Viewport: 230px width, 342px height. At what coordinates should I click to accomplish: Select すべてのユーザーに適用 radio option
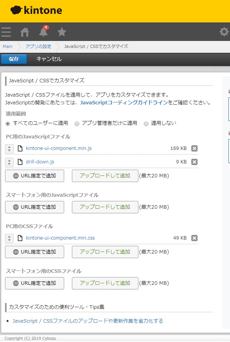[8, 124]
